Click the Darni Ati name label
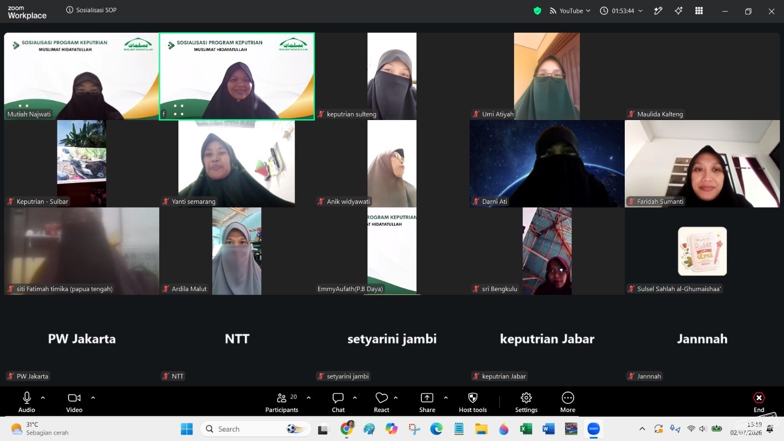Viewport: 784px width, 441px height. [494, 201]
